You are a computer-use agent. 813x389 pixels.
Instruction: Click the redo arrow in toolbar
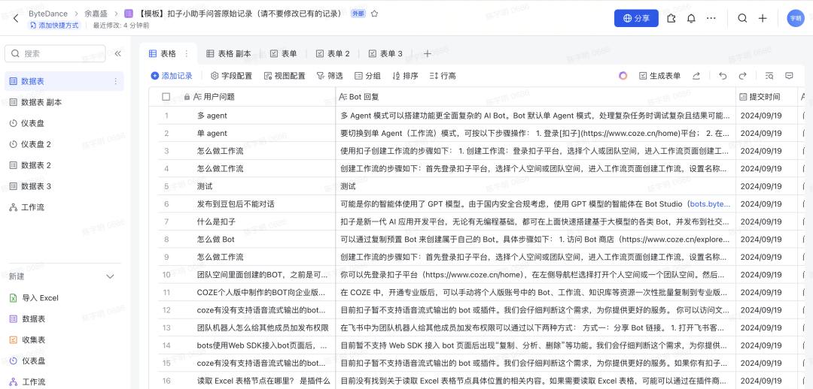[743, 76]
